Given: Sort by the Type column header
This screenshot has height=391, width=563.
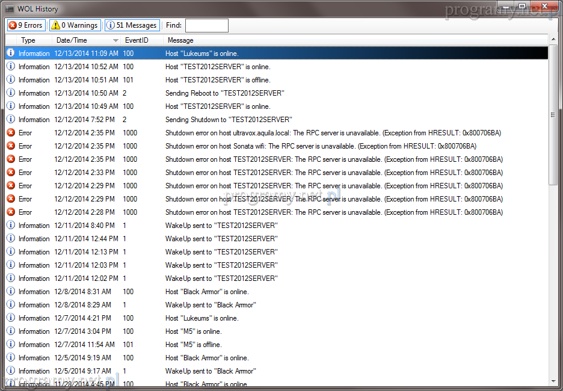Looking at the screenshot, I should tap(28, 40).
